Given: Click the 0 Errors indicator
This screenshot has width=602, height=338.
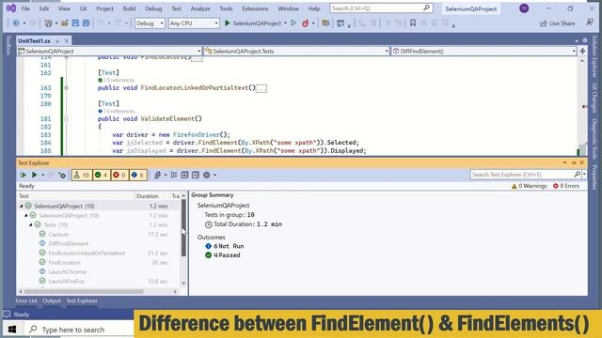Looking at the screenshot, I should tap(566, 186).
